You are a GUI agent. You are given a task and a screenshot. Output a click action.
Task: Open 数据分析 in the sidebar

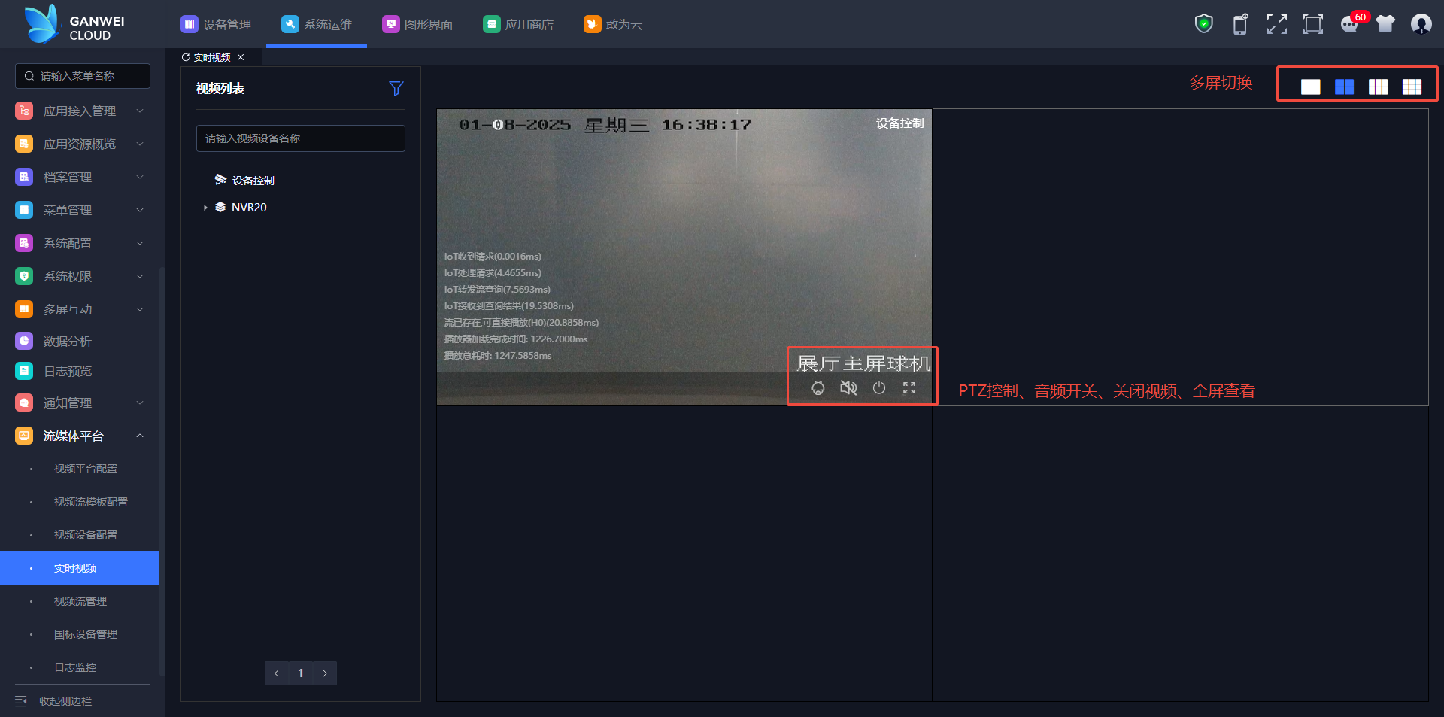coord(80,341)
